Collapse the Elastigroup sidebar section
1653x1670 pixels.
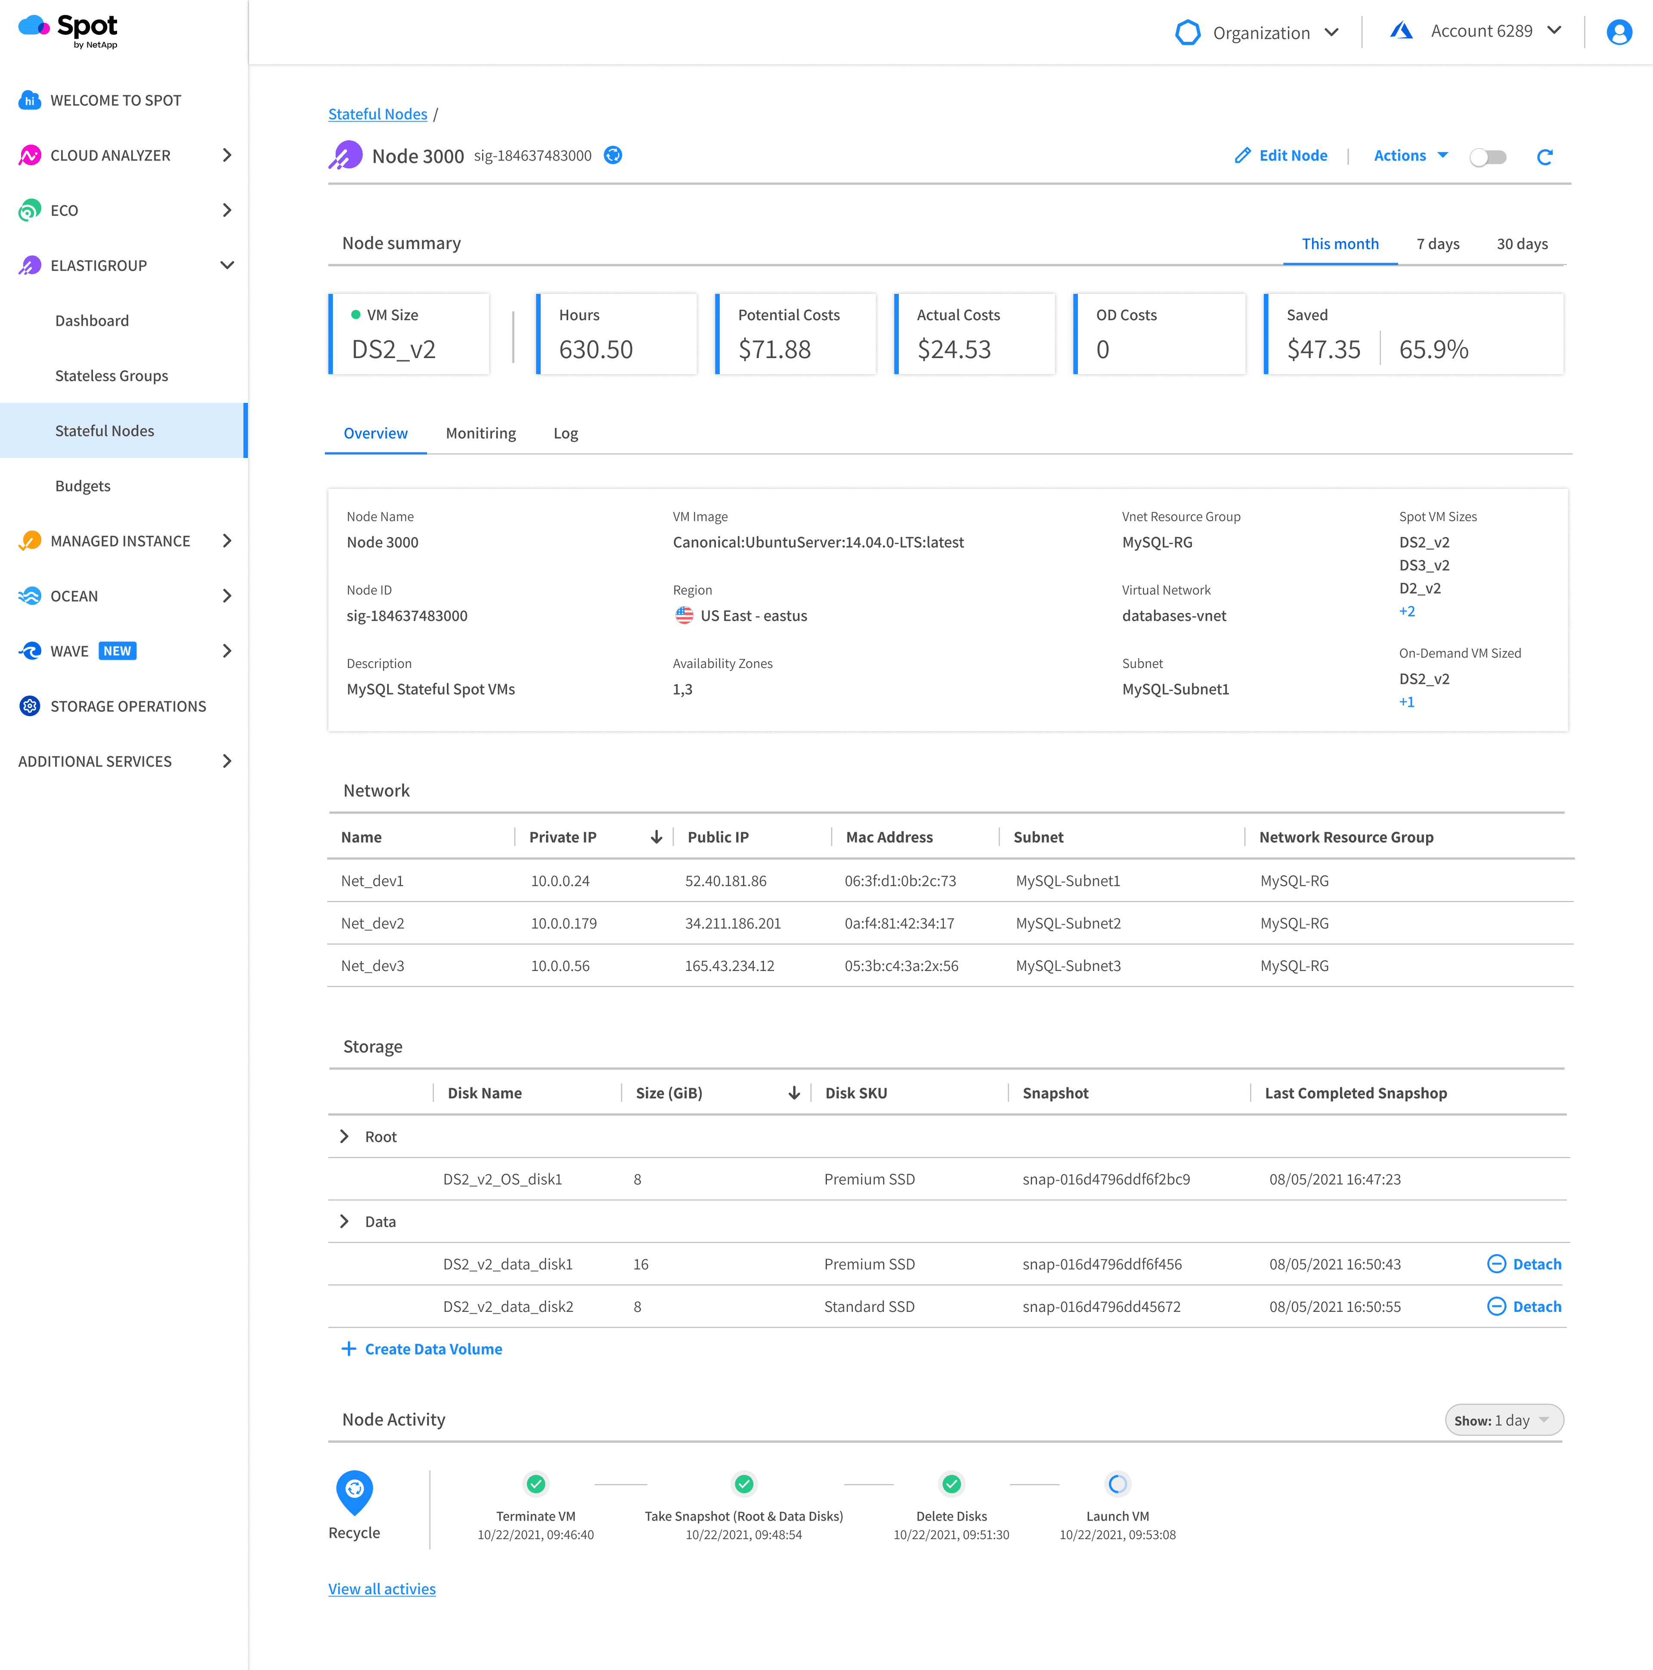227,266
